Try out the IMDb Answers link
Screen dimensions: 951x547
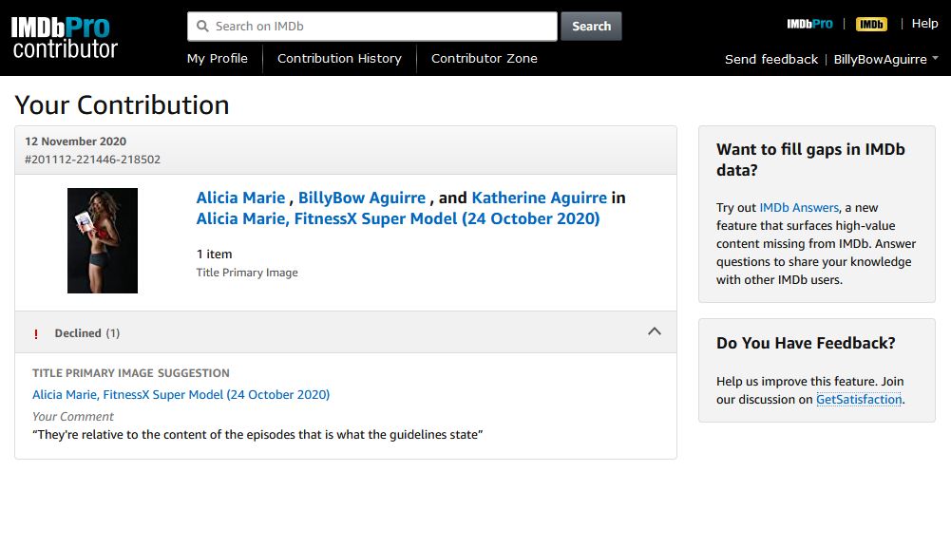[798, 207]
